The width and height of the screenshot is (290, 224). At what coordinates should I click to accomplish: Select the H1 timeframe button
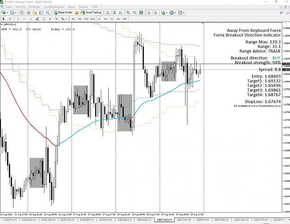pos(99,19)
